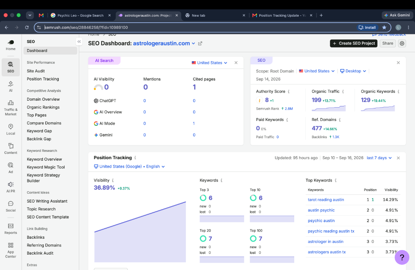Open the Desktop device dropdown
The image size is (415, 270).
click(353, 71)
